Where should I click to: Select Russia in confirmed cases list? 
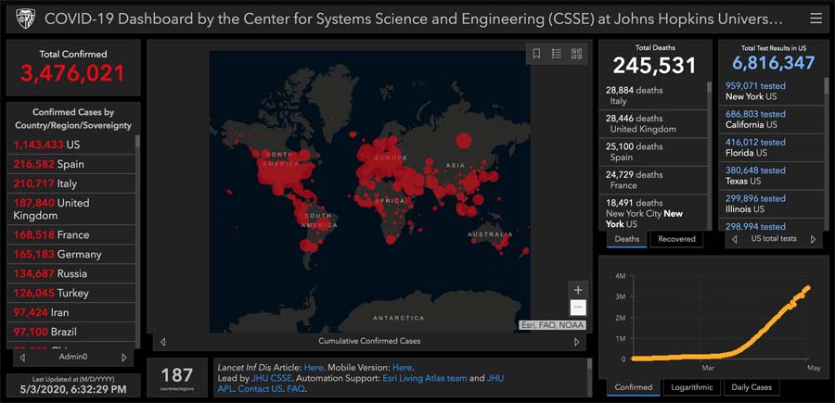(x=71, y=274)
